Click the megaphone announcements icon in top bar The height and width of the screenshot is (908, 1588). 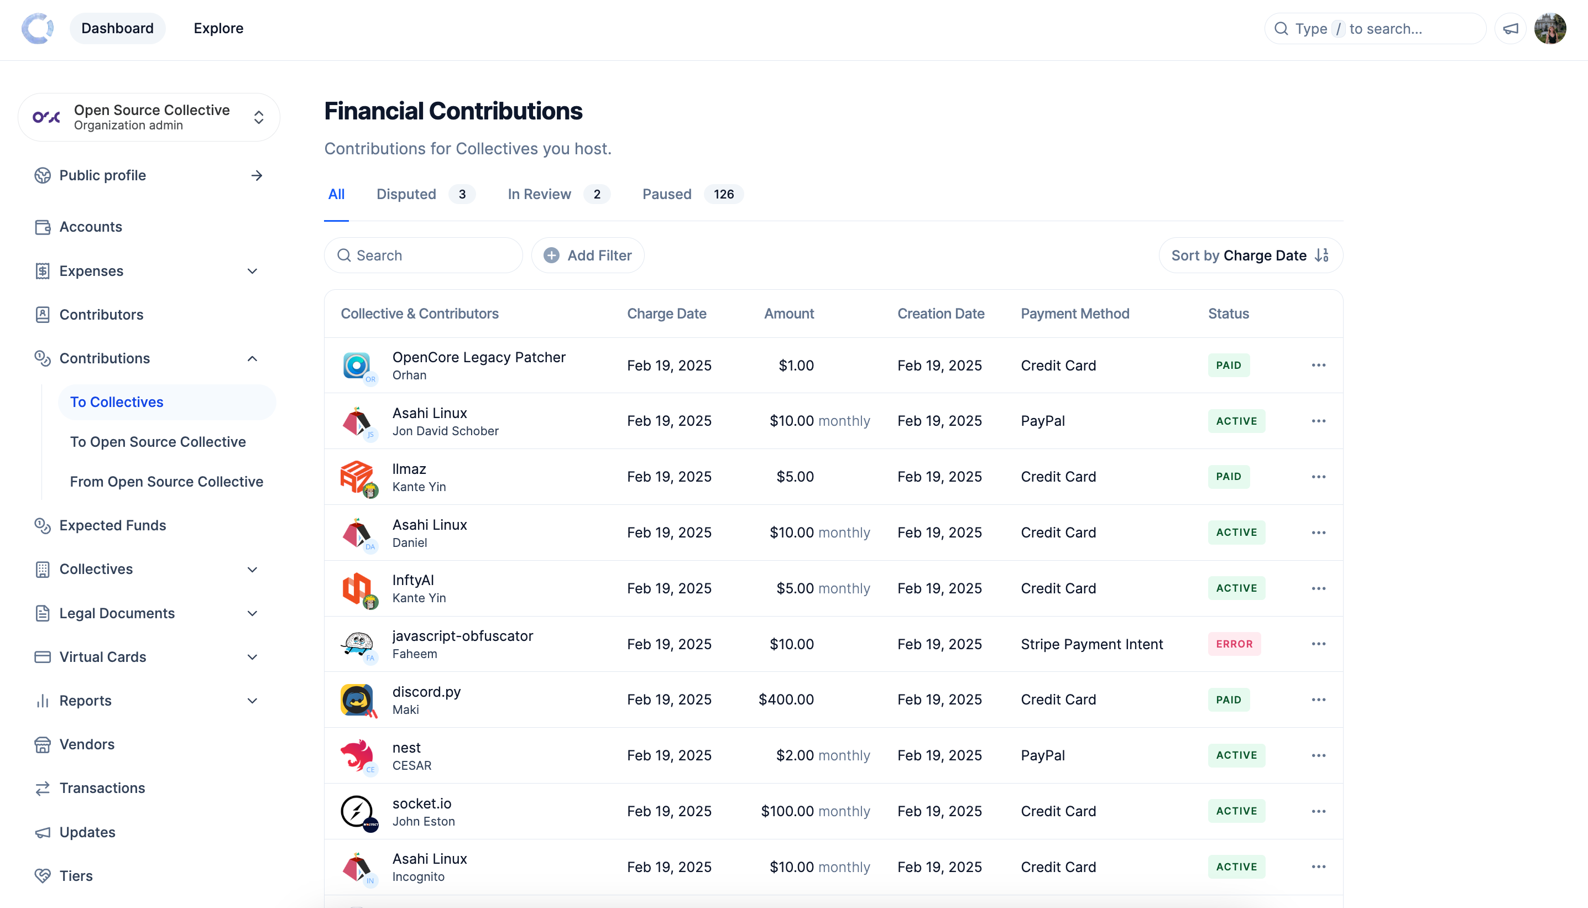point(1510,29)
